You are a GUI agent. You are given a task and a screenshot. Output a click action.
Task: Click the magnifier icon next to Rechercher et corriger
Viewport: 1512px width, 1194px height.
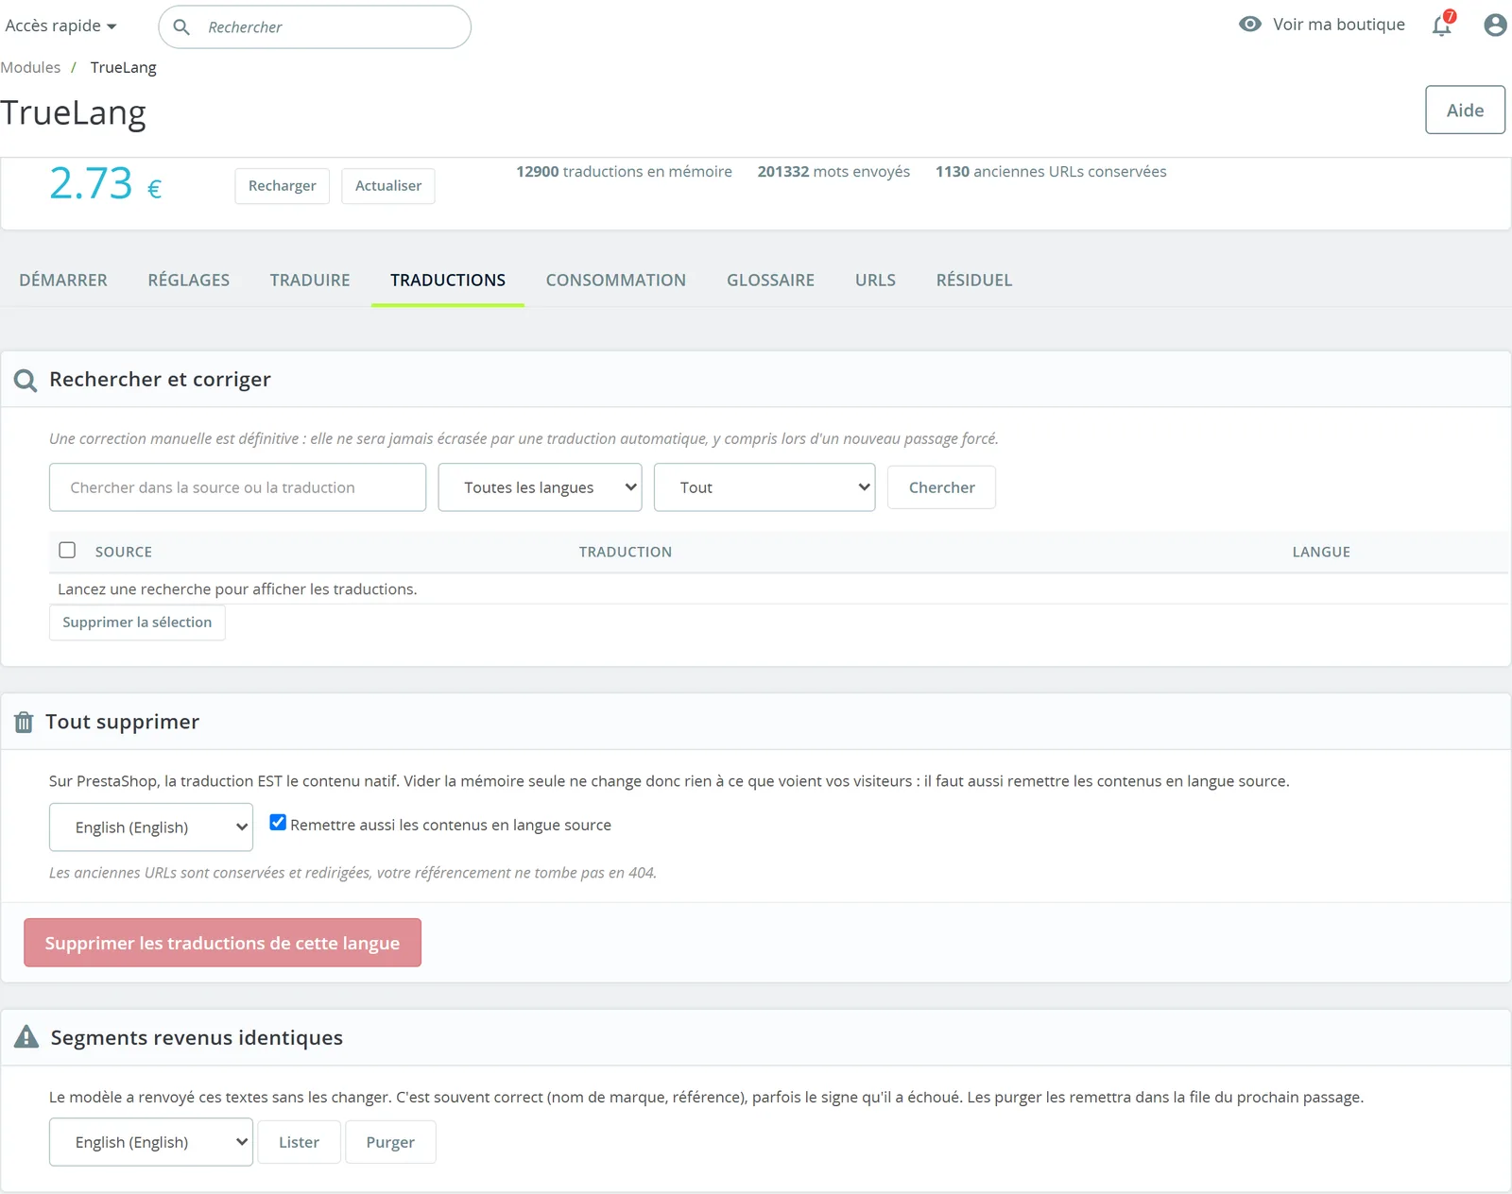26,381
